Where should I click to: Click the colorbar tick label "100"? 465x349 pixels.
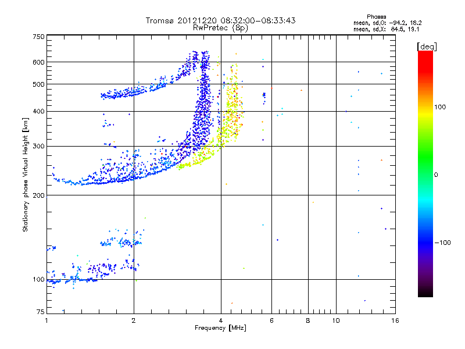(440, 107)
